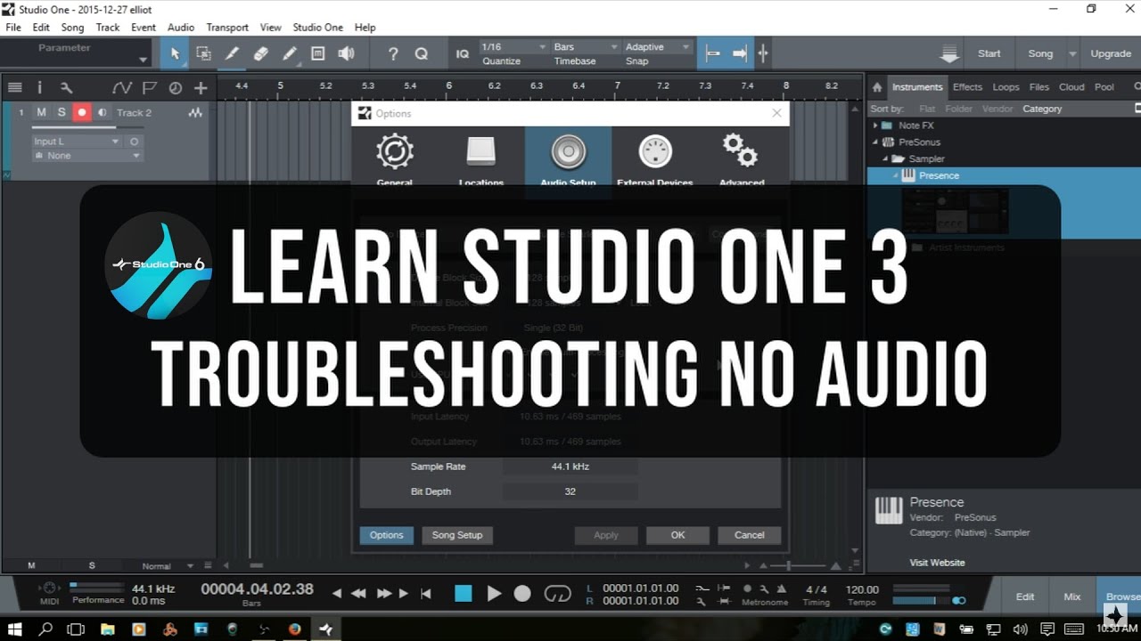Click the Record button in transport

click(523, 594)
